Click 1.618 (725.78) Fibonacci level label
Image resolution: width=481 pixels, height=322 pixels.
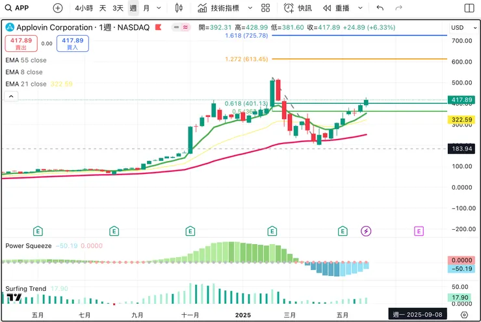(x=246, y=36)
